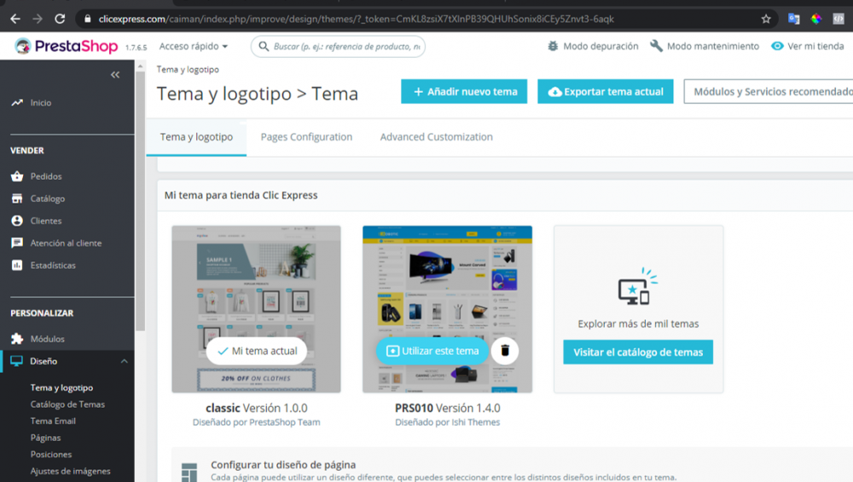The height and width of the screenshot is (482, 853).
Task: Open the Google Translate extension icon
Action: (x=793, y=19)
